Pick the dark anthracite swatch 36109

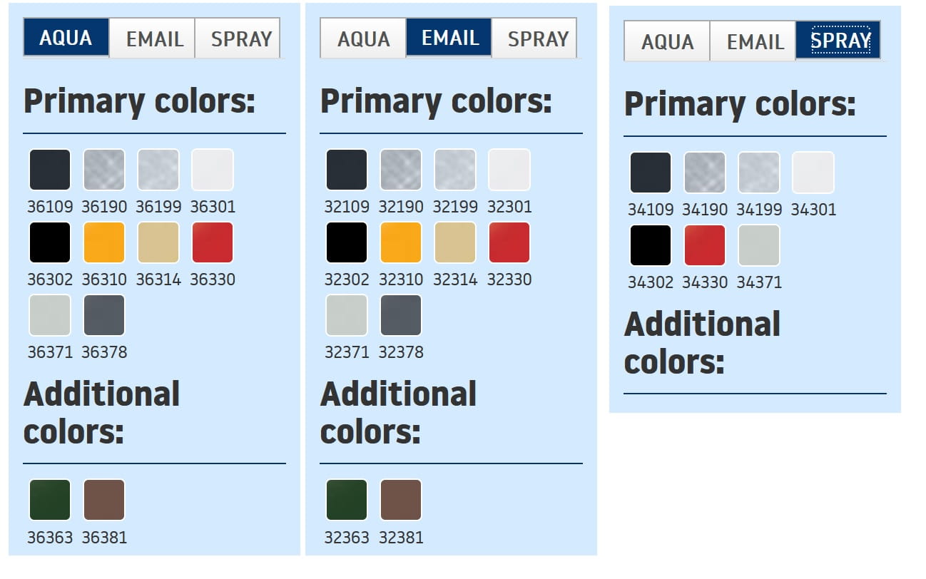(50, 170)
